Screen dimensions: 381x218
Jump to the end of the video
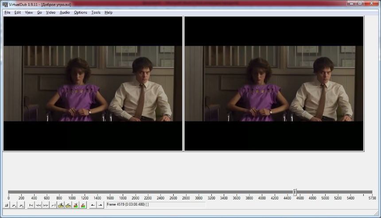coord(53,205)
